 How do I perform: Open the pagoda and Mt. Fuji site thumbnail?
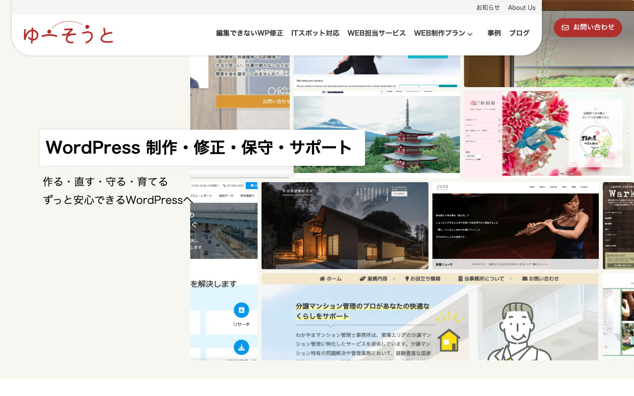click(x=376, y=134)
